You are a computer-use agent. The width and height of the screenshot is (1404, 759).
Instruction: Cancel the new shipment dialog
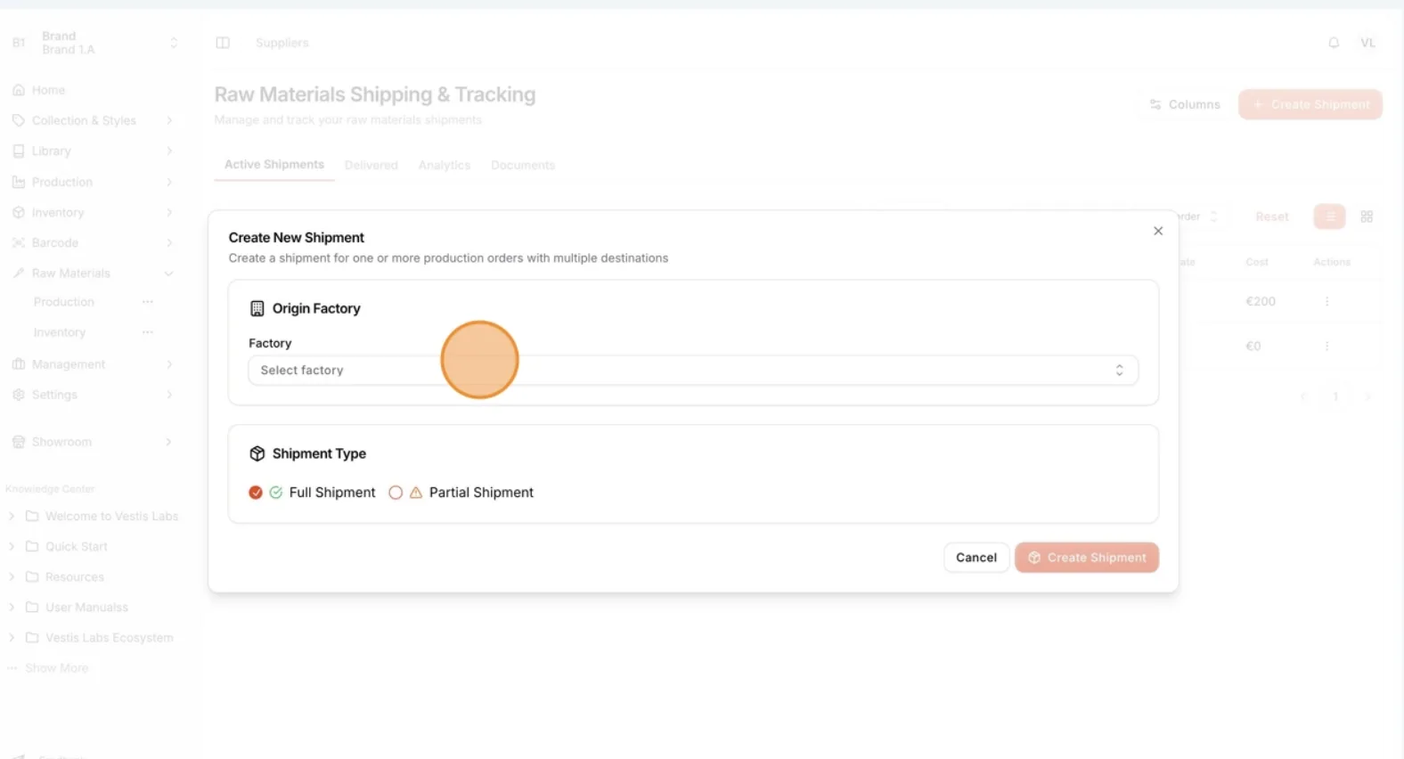[976, 558]
